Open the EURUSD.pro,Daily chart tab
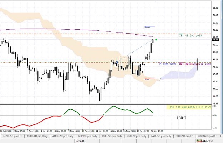 tap(112, 136)
